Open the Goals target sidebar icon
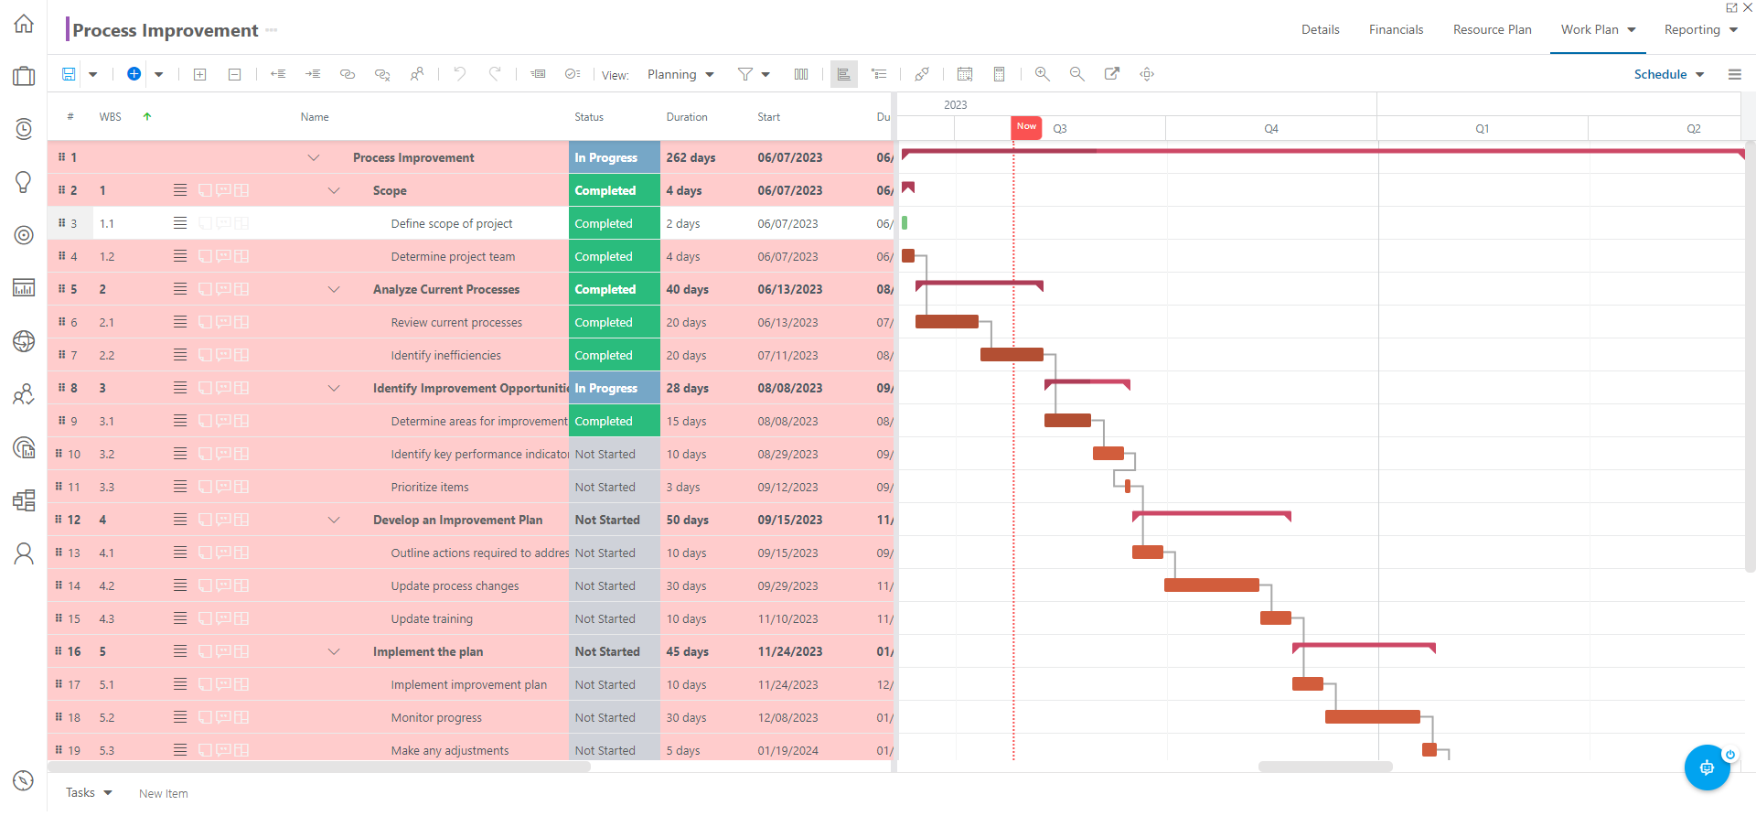Image resolution: width=1756 pixels, height=816 pixels. pos(24,235)
